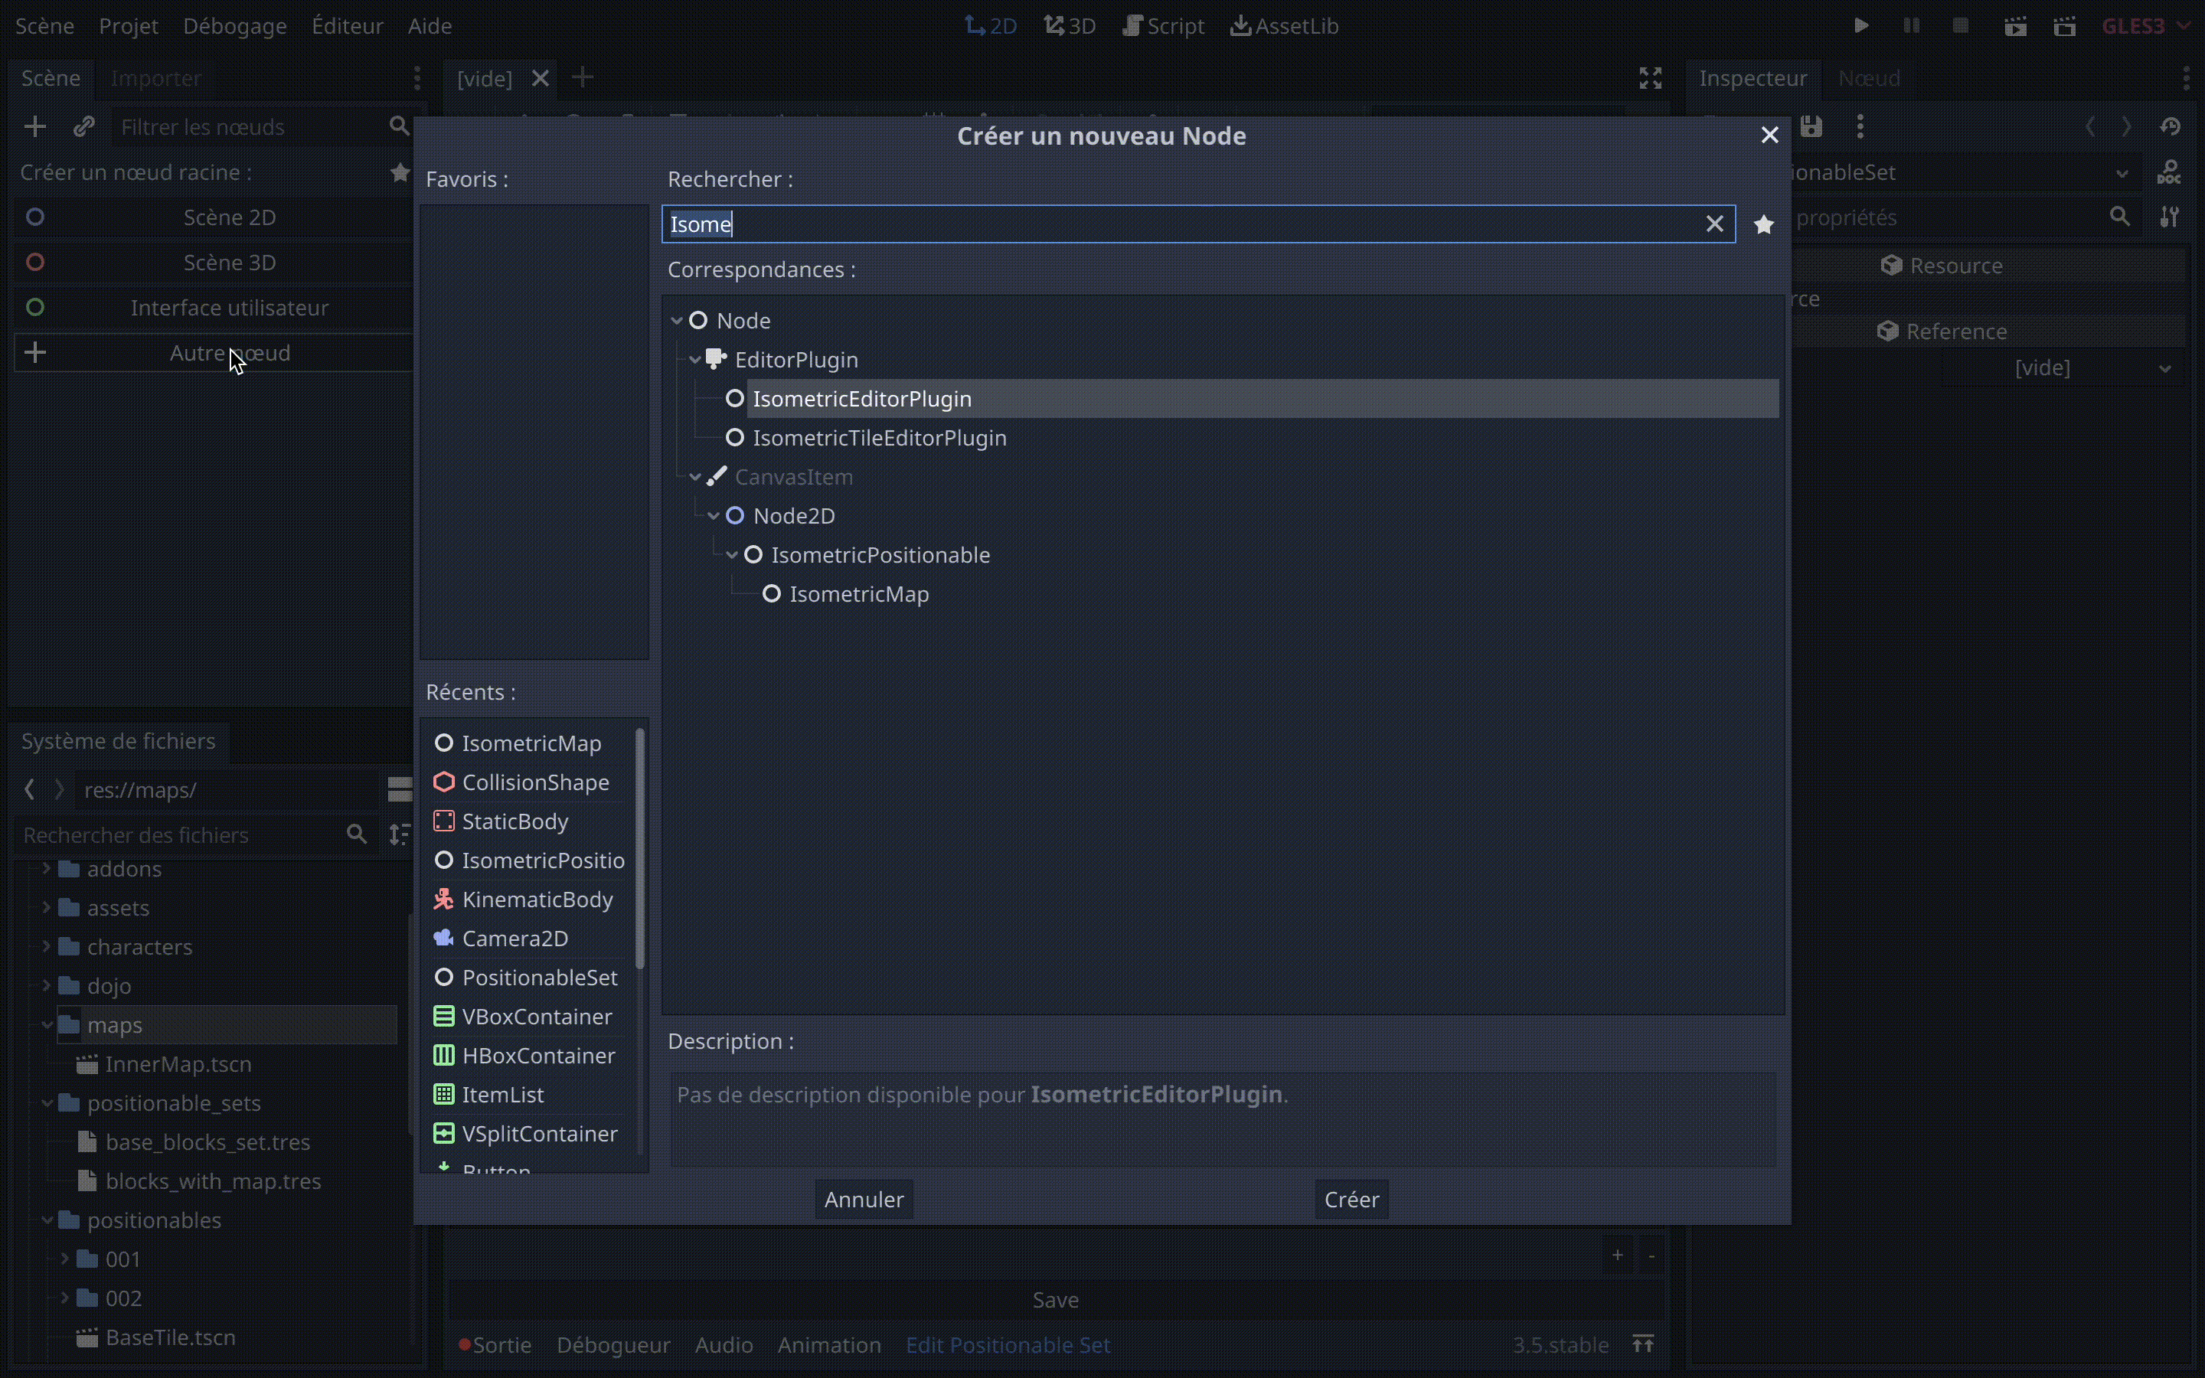Expand the addons folder

point(46,869)
